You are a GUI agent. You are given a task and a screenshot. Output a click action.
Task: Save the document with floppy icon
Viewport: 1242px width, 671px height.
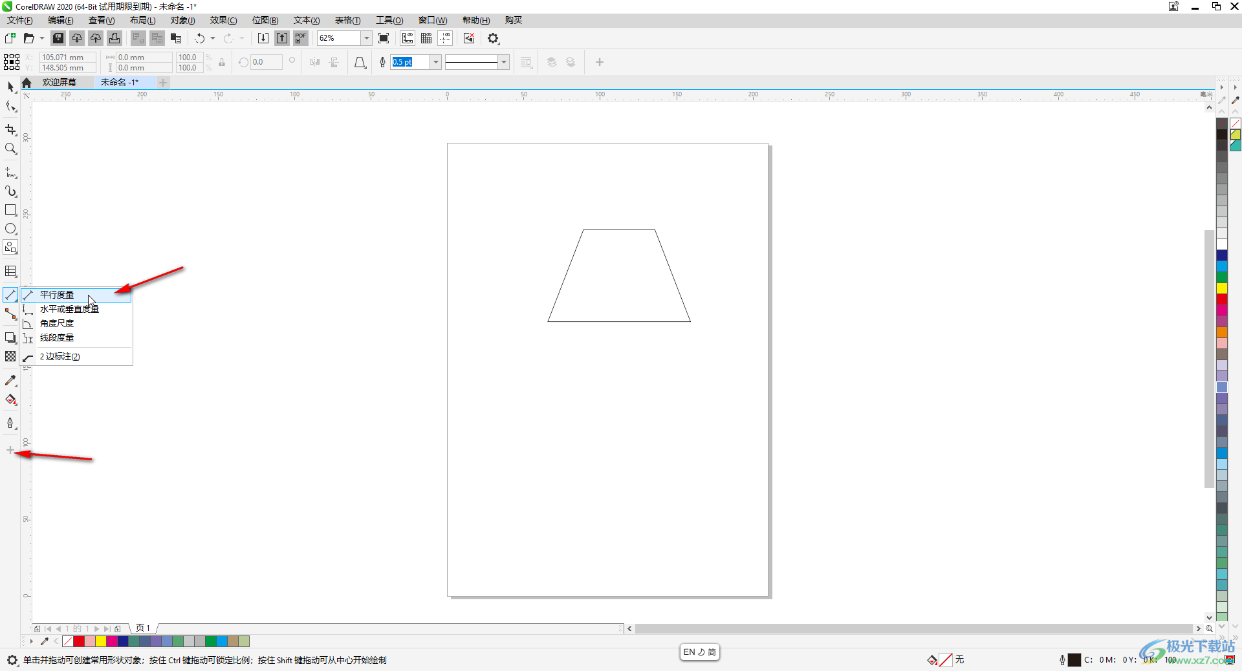pyautogui.click(x=58, y=38)
